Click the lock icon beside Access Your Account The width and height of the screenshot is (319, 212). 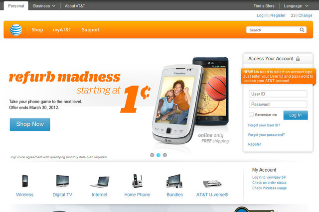[298, 59]
